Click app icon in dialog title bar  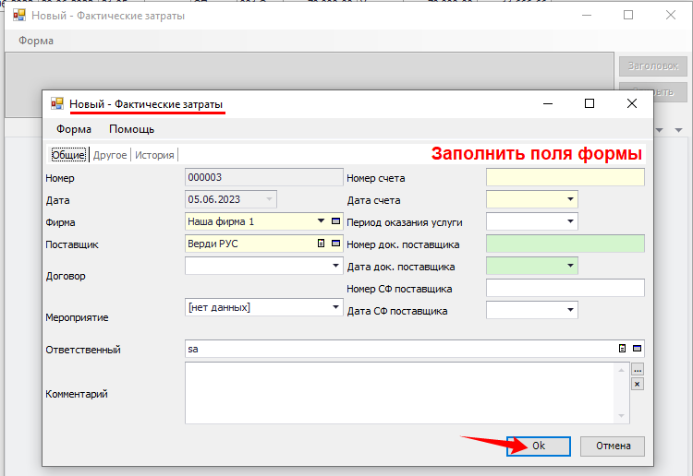57,104
